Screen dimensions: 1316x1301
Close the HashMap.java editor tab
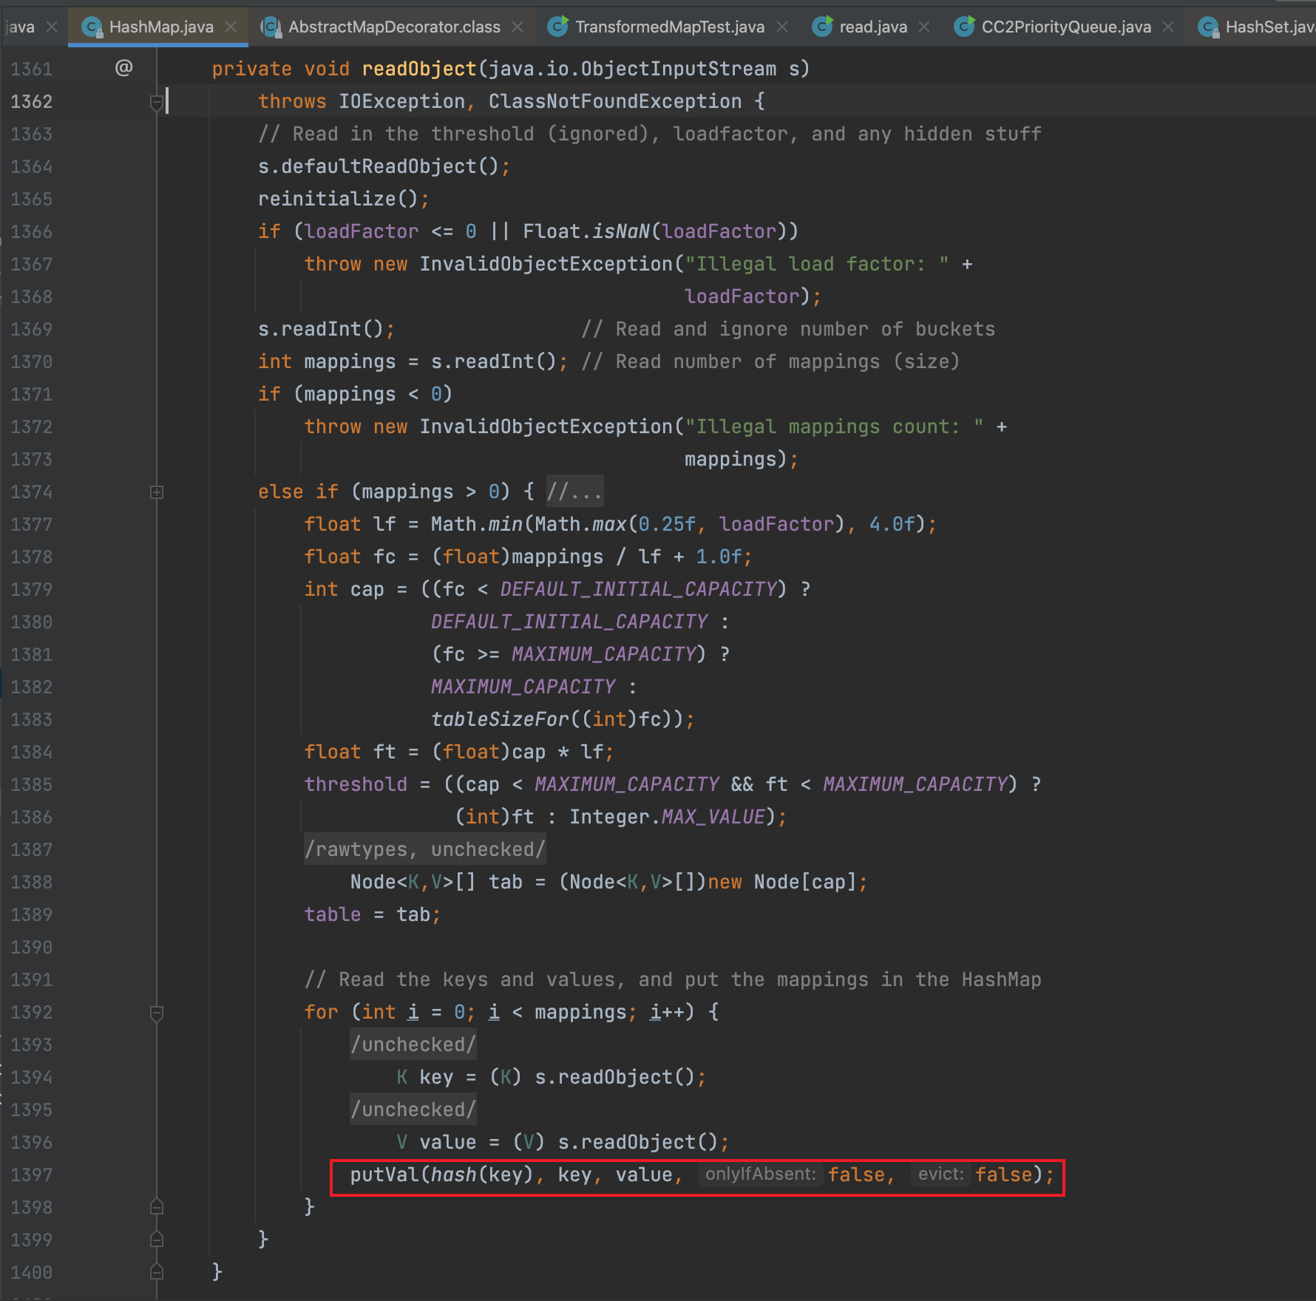[x=231, y=27]
